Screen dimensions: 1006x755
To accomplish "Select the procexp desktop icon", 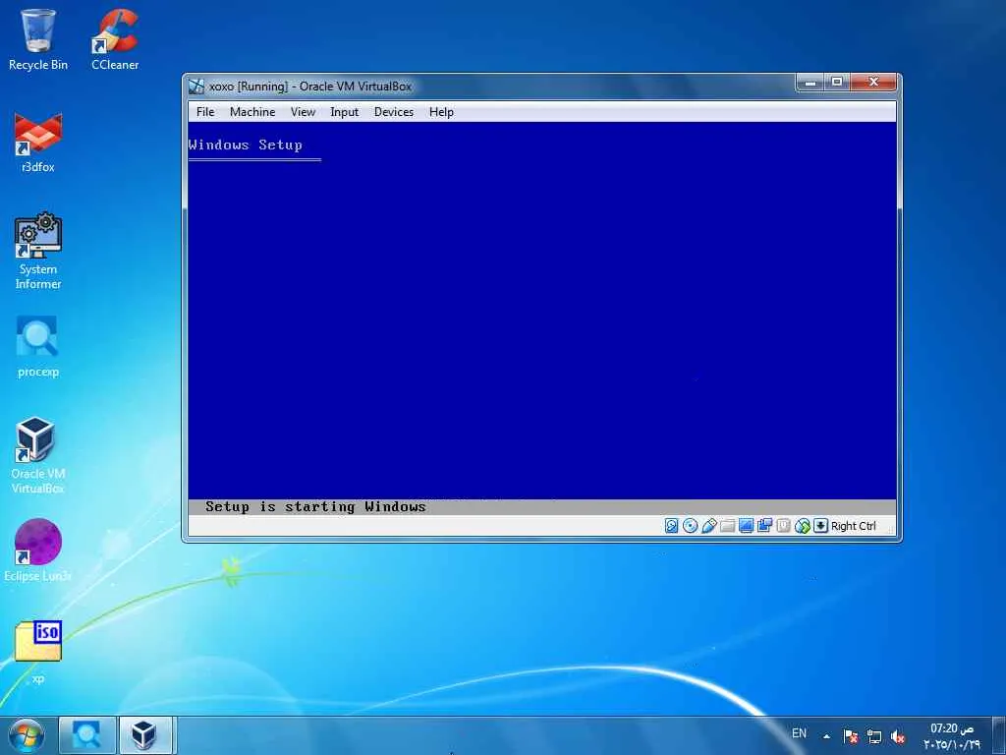I will tap(38, 346).
